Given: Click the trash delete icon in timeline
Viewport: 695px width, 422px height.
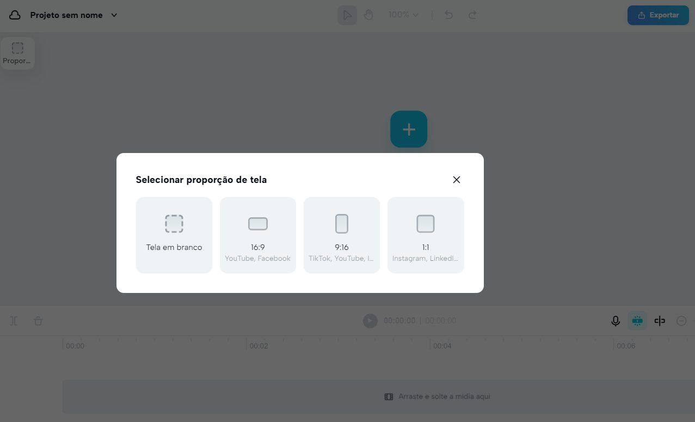Looking at the screenshot, I should click(38, 321).
